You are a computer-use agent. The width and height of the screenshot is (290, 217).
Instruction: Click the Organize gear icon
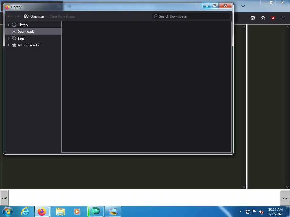(26, 16)
